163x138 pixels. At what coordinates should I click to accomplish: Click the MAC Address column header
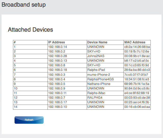[135, 42]
